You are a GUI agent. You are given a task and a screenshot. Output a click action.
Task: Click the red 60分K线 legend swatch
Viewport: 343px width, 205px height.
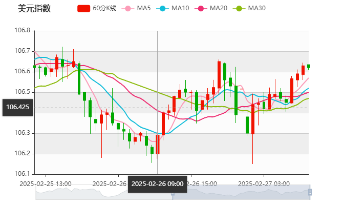83,9
